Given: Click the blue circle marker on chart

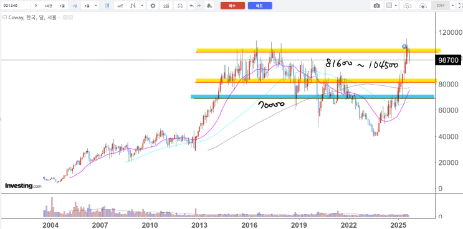Looking at the screenshot, I should [x=404, y=46].
